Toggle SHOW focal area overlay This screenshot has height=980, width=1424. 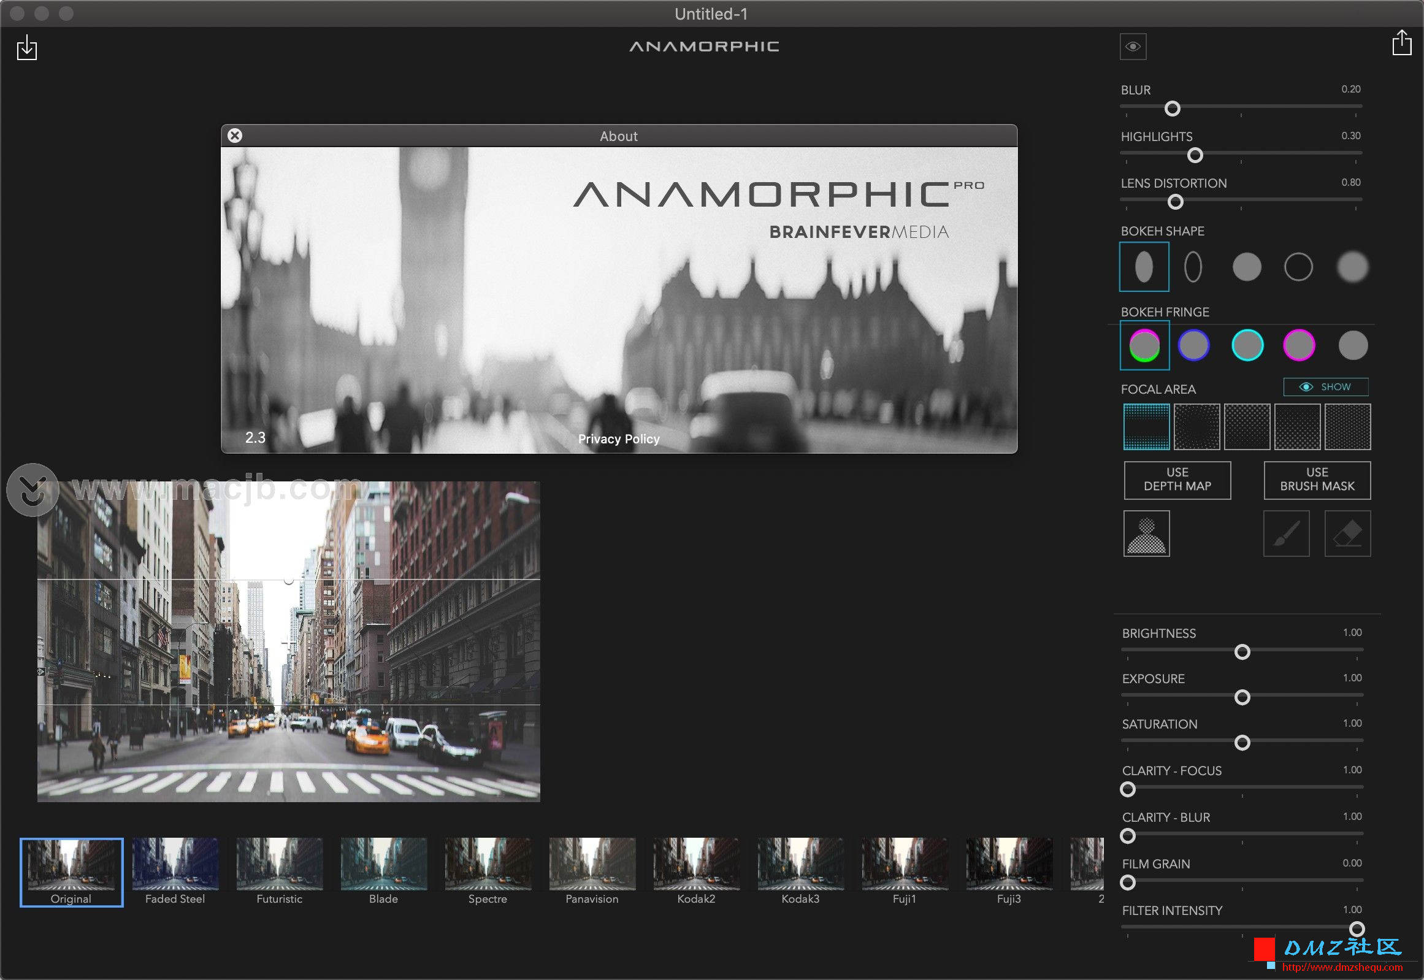tap(1325, 387)
